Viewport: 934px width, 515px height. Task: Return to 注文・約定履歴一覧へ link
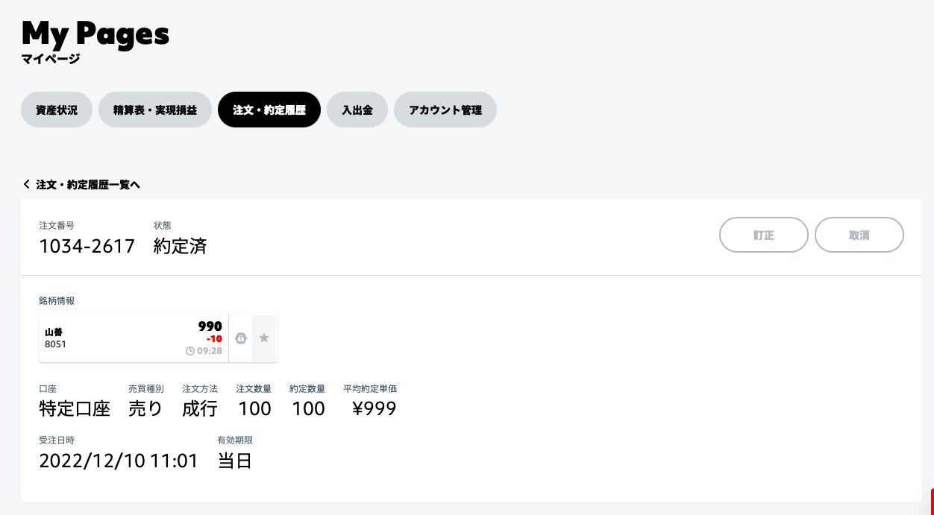[88, 184]
